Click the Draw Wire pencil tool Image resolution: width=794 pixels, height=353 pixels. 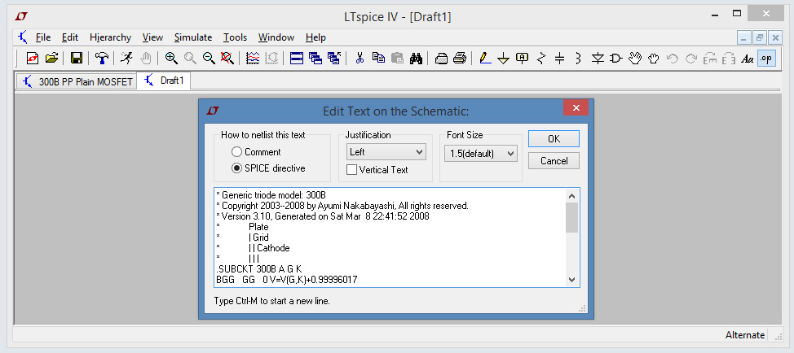click(484, 58)
